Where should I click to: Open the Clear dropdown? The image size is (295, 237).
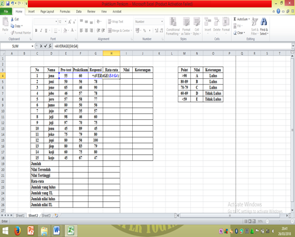pyautogui.click(x=239, y=33)
